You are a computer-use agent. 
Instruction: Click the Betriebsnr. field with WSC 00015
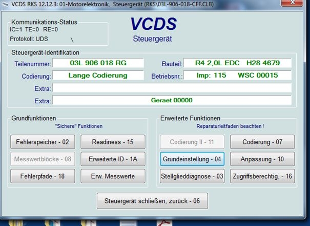(x=237, y=76)
